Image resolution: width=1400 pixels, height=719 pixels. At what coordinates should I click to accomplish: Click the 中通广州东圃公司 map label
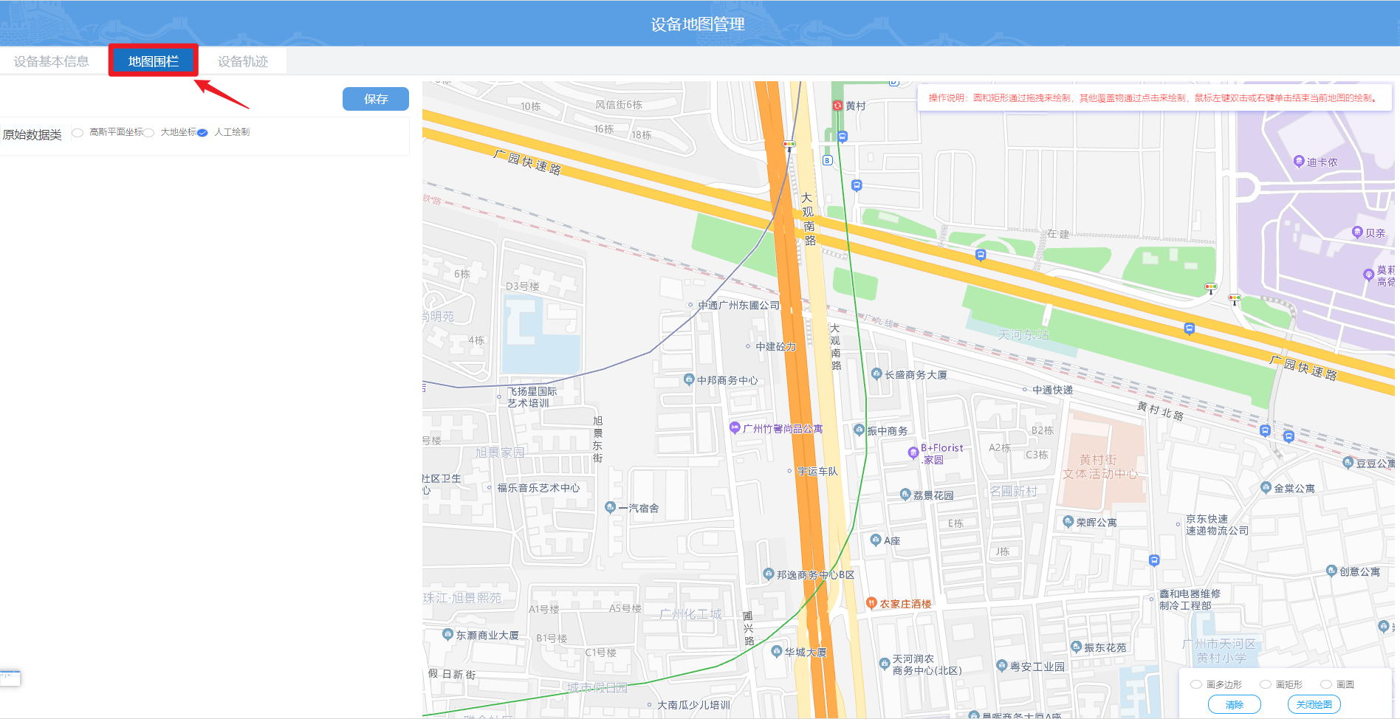tap(738, 305)
